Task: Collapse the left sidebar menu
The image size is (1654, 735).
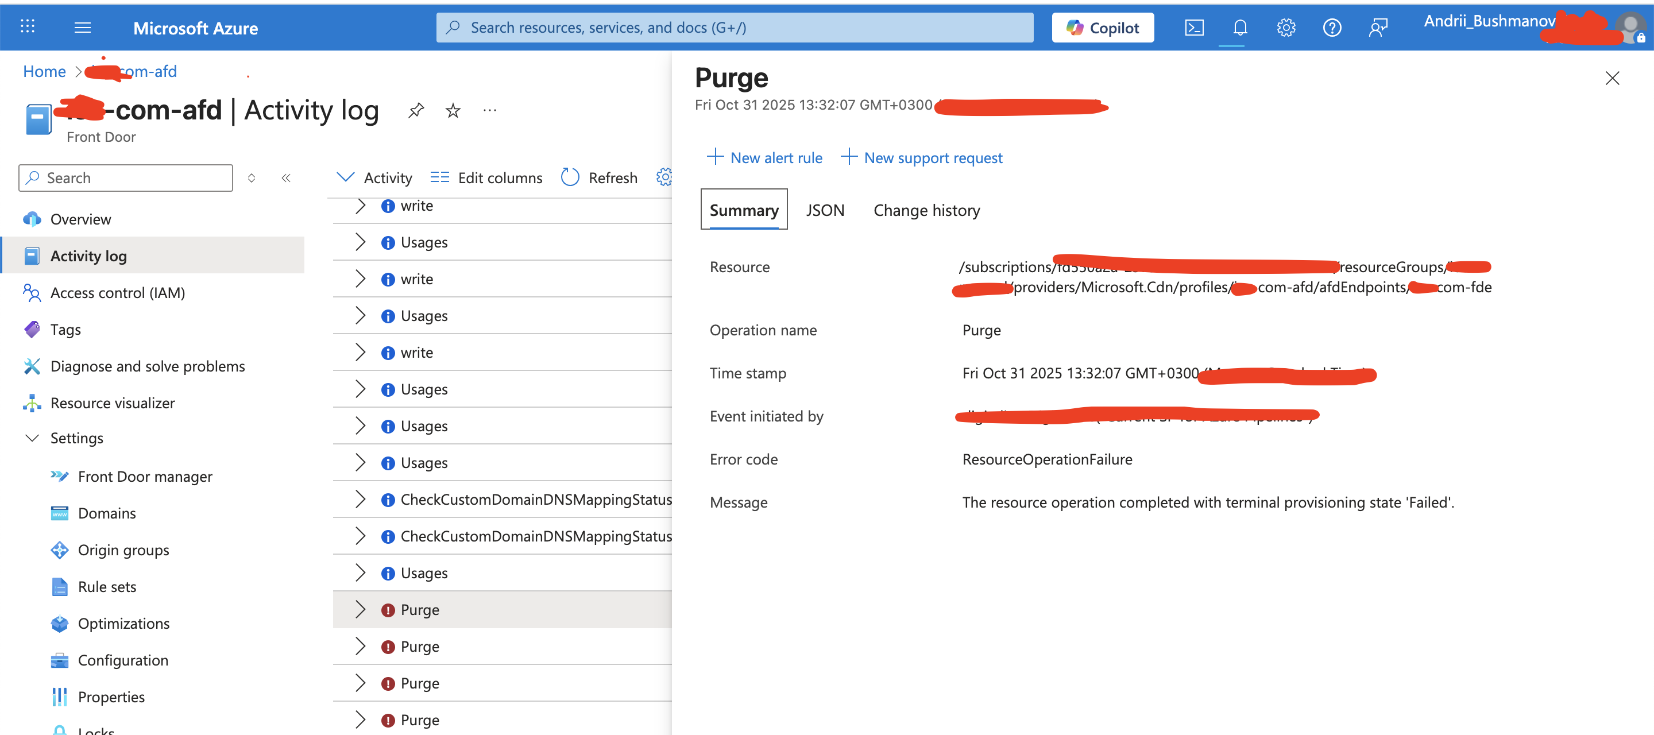Action: point(287,178)
